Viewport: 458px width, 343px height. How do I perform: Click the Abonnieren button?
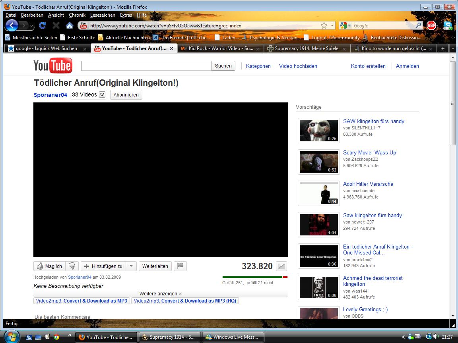126,94
